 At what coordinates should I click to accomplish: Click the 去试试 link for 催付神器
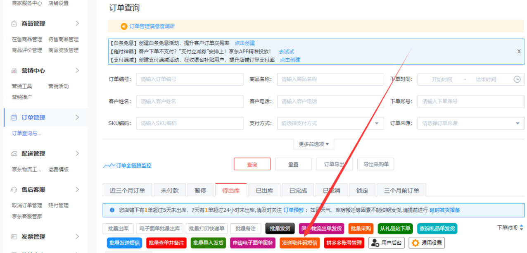coord(287,52)
